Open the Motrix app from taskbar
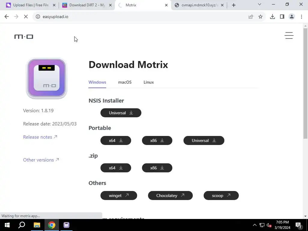Image resolution: width=308 pixels, height=231 pixels. [66, 225]
